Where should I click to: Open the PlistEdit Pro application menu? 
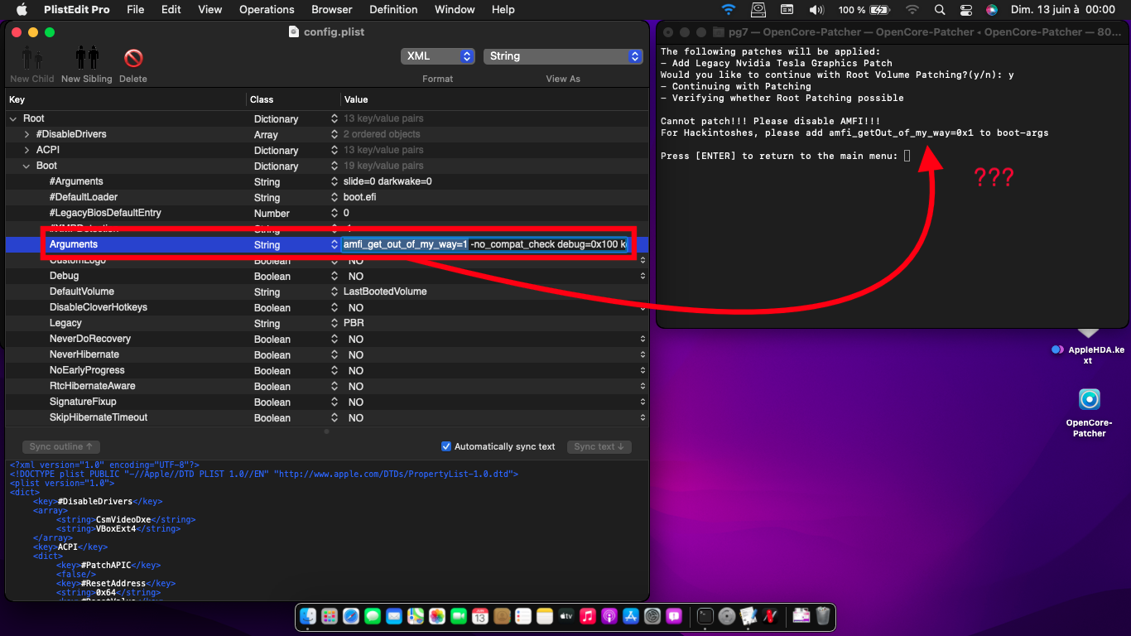coord(76,10)
